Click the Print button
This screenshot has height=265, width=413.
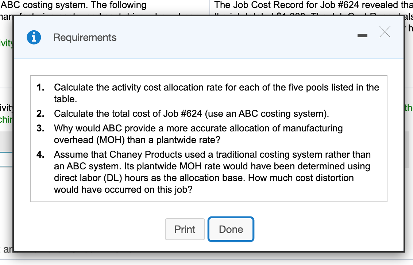pyautogui.click(x=185, y=229)
